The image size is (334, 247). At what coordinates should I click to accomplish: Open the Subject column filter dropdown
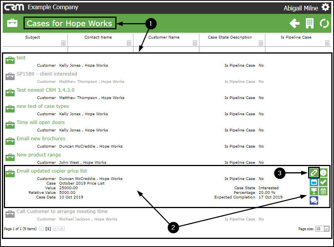click(x=63, y=43)
